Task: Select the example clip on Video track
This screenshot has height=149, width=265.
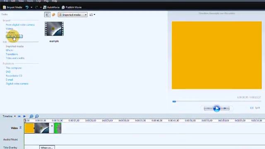Action: tap(42, 128)
